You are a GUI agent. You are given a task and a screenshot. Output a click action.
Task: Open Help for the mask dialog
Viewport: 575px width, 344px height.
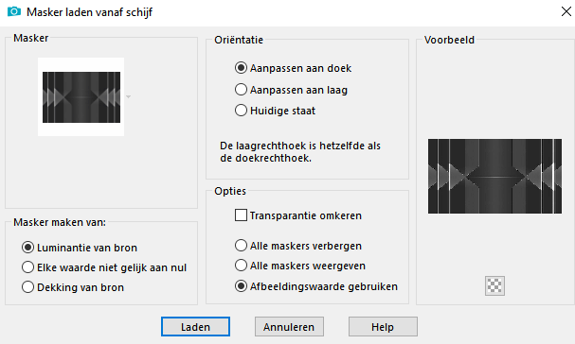(383, 326)
